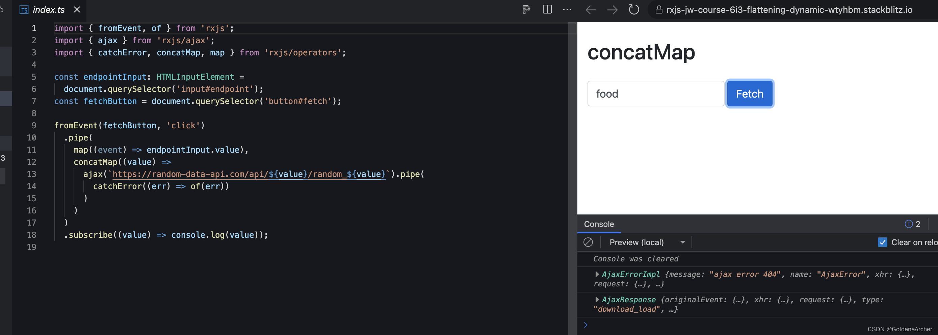Viewport: 938px width, 335px height.
Task: Click line number 13 in the gutter
Action: (31, 174)
